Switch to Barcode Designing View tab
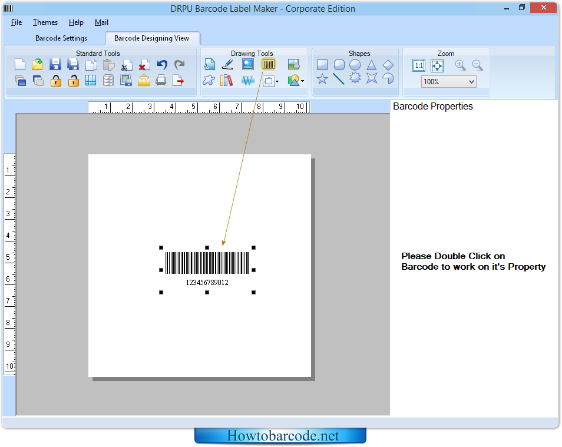Screen dimensions: 562x447 coord(151,38)
